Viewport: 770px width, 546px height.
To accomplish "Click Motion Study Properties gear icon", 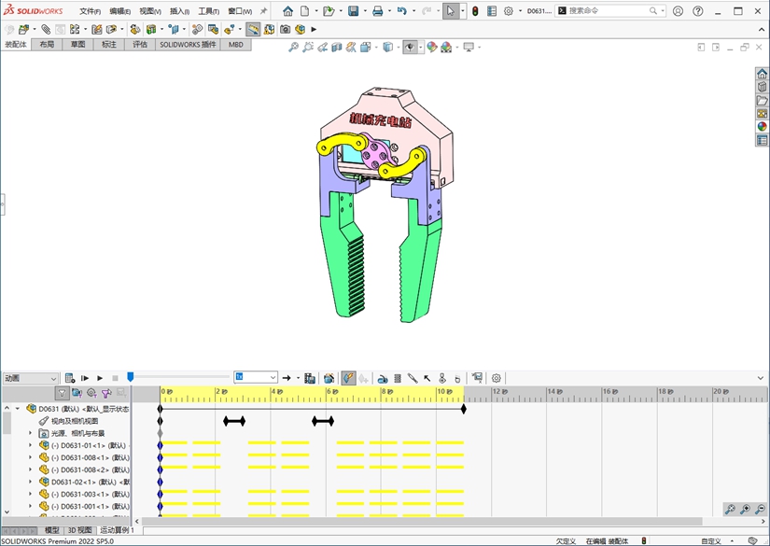I will tap(497, 378).
